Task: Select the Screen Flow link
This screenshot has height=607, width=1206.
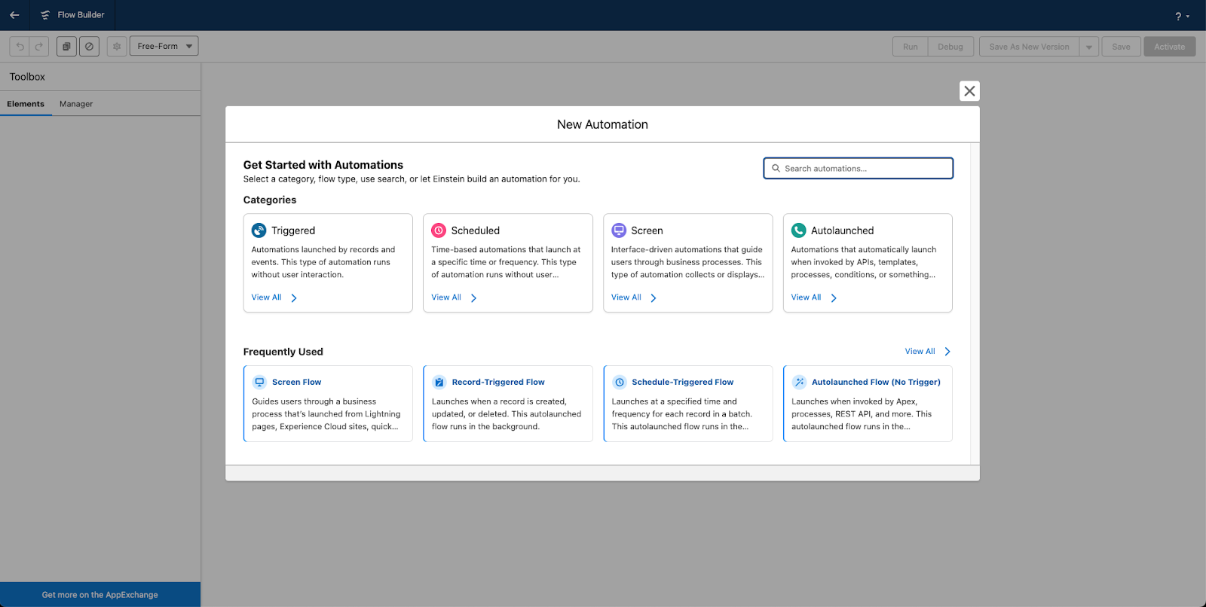Action: [x=296, y=382]
